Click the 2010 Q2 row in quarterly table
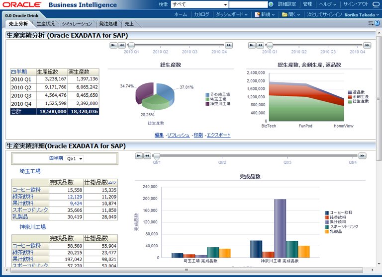Image resolution: width=382 pixels, height=277 pixels. click(55, 87)
